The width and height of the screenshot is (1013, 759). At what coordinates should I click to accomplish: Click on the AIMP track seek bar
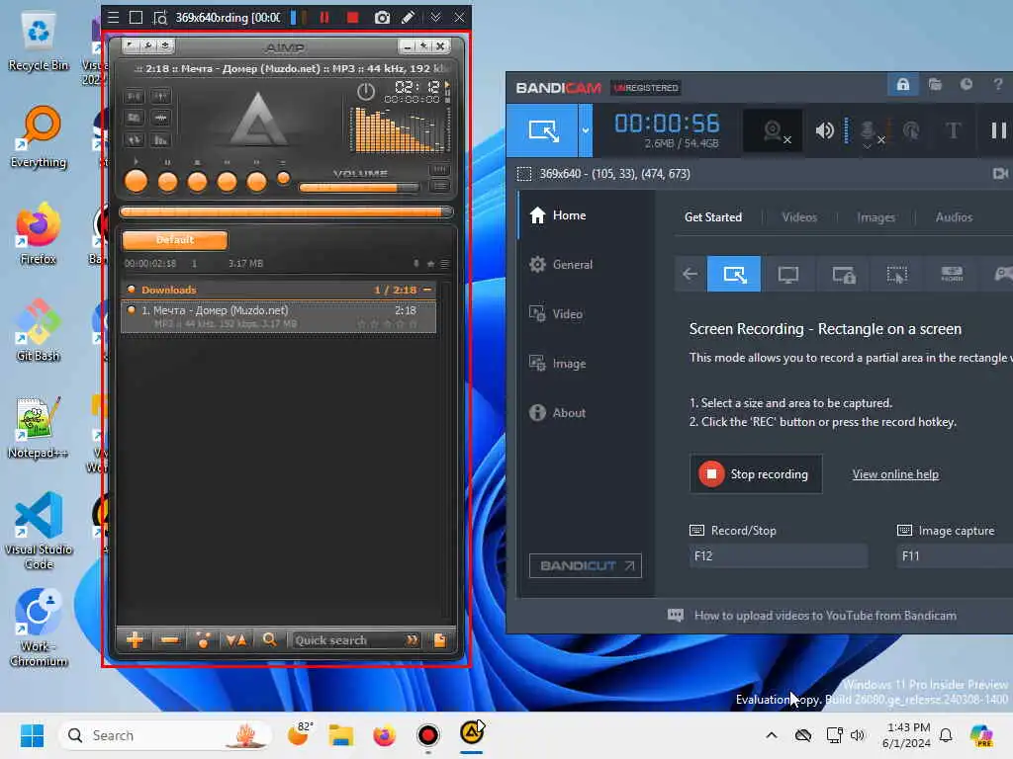pos(286,211)
